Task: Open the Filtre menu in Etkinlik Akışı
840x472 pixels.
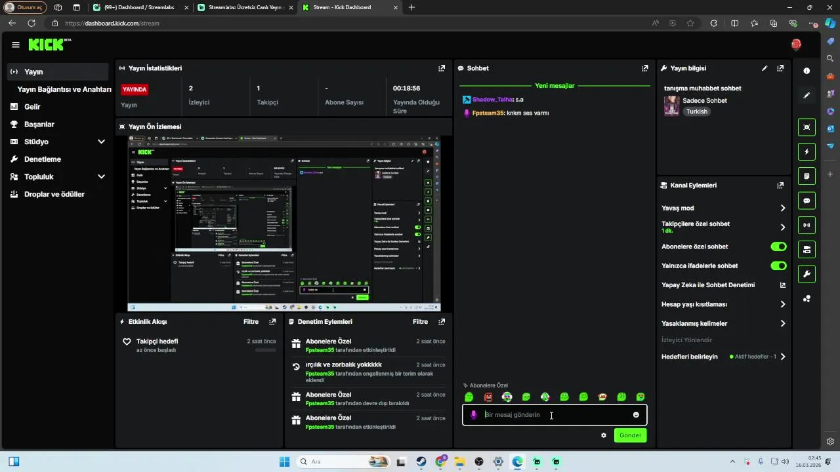Action: point(251,322)
